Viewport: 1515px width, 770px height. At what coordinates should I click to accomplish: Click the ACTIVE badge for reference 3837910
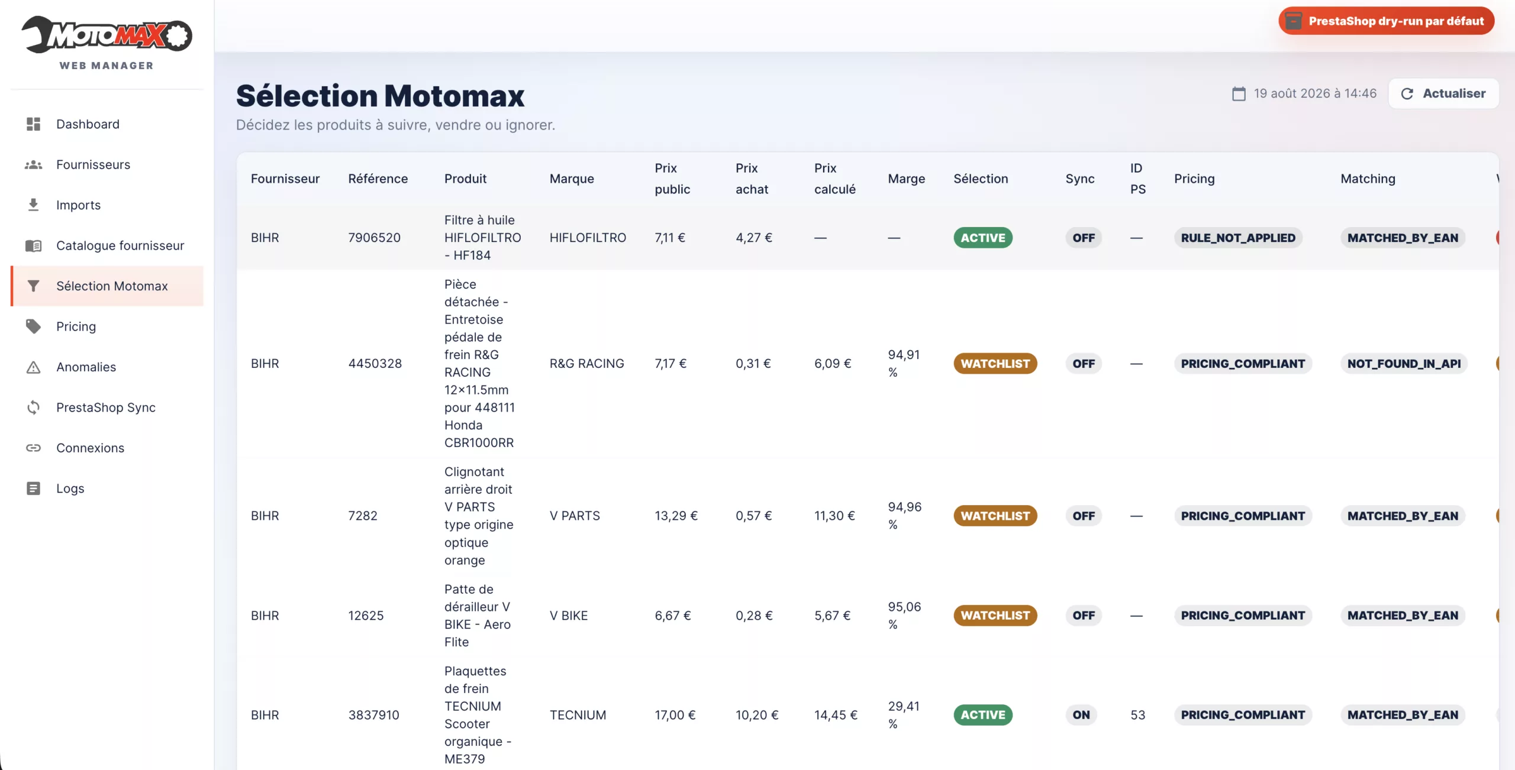pos(982,715)
